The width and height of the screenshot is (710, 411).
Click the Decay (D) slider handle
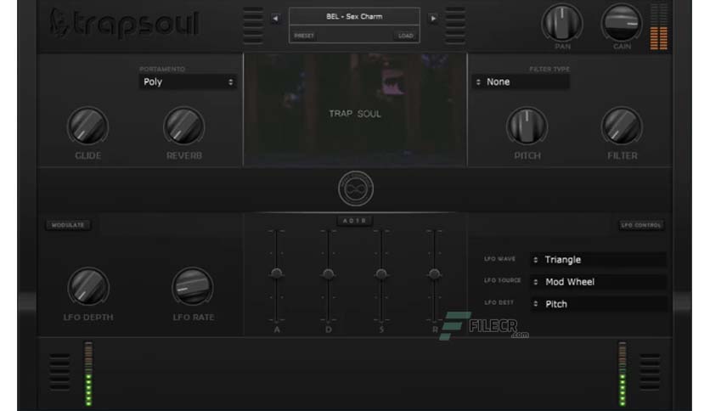coord(329,273)
